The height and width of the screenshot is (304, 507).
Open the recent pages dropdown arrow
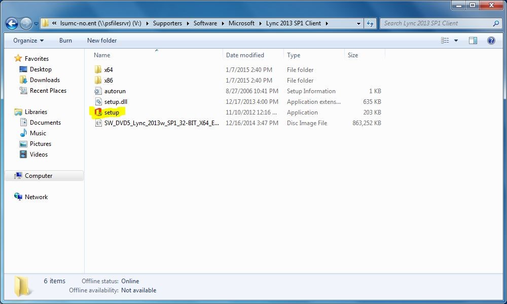[36, 24]
